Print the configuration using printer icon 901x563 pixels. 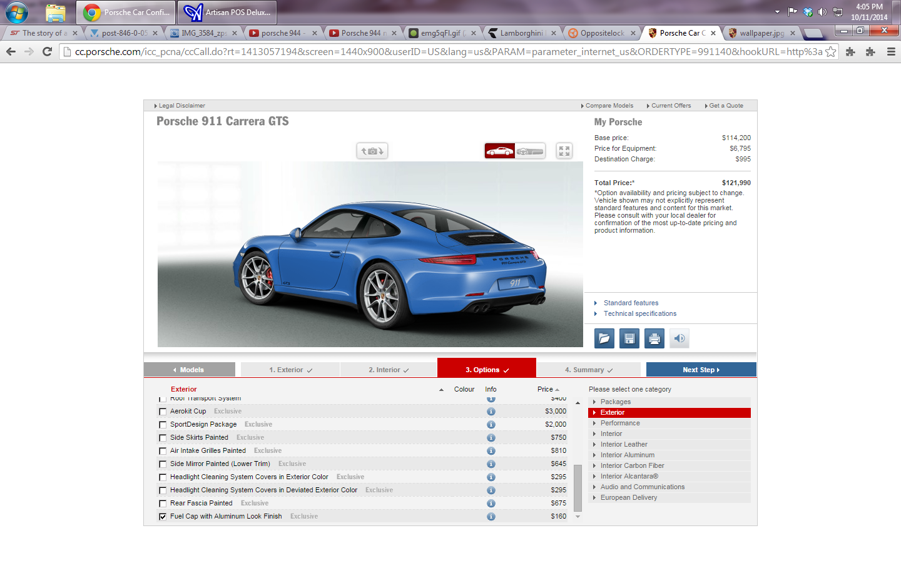click(654, 338)
